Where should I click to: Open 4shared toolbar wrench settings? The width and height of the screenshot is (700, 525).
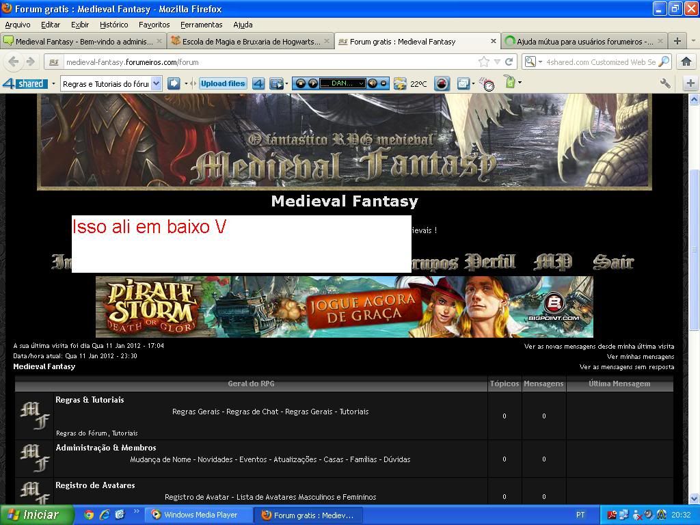coord(665,83)
